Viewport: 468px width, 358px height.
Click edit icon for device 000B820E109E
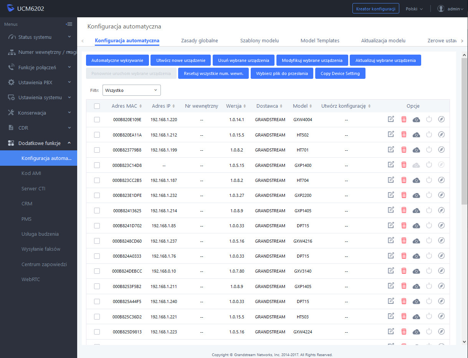coord(391,119)
